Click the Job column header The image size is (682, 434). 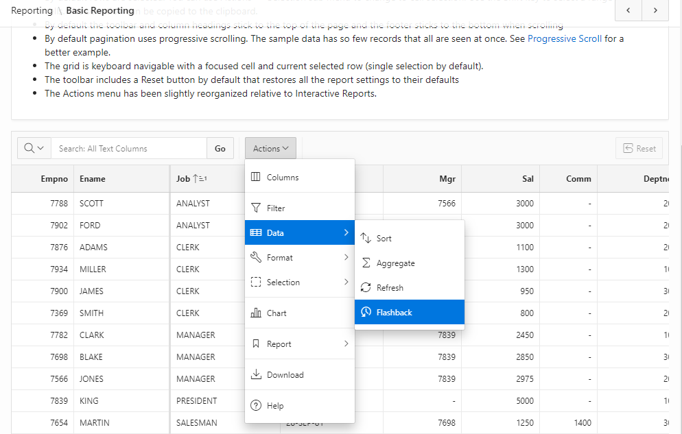[183, 179]
